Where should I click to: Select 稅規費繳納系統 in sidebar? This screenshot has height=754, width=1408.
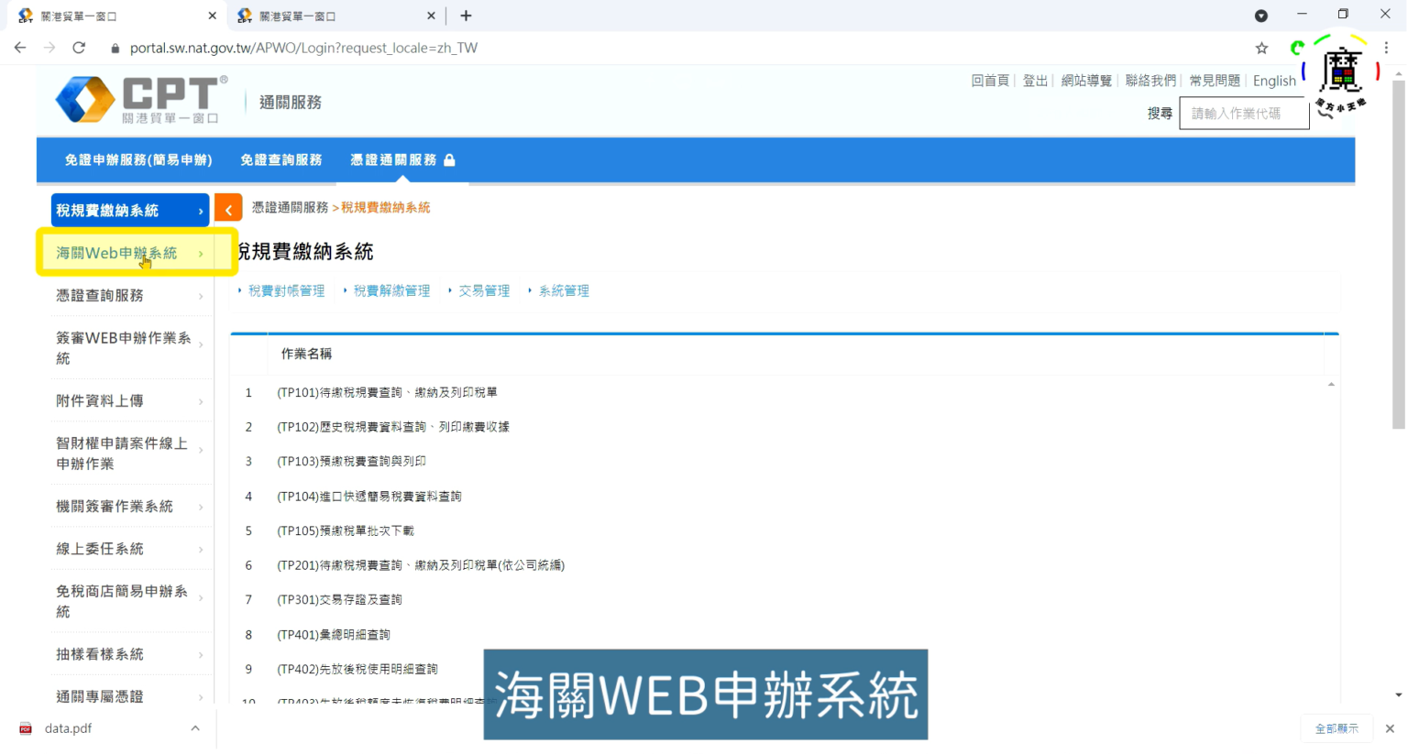coord(130,211)
